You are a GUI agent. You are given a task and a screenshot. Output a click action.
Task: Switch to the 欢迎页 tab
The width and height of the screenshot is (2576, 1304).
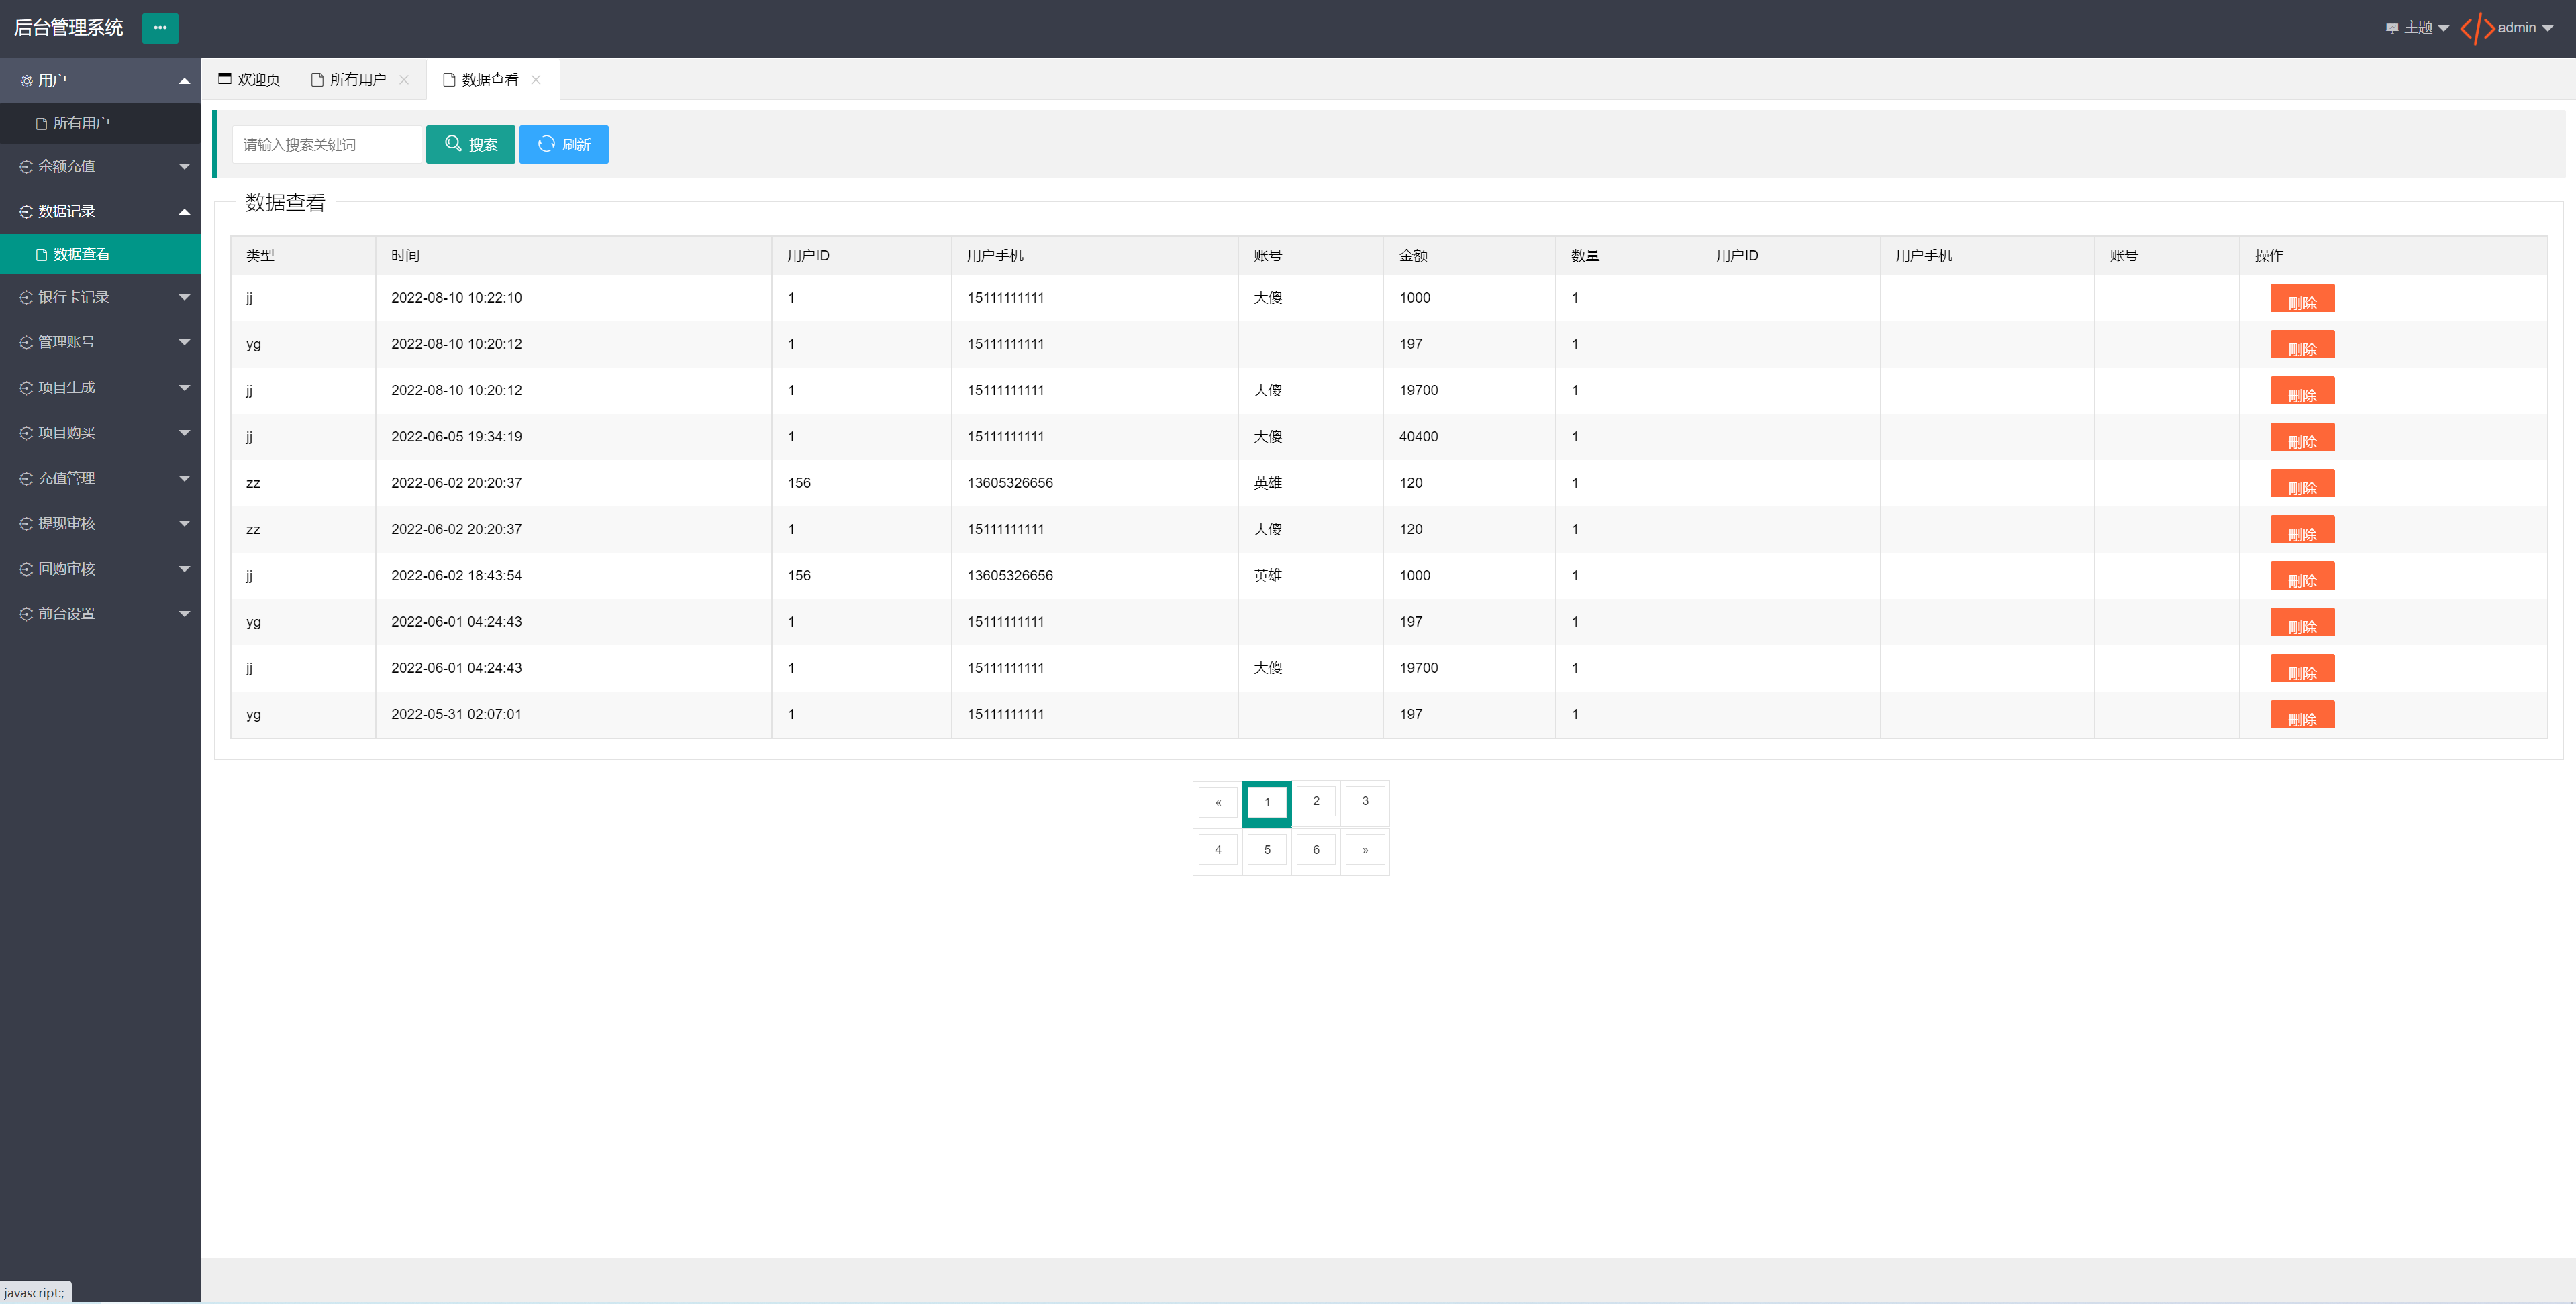(x=249, y=80)
